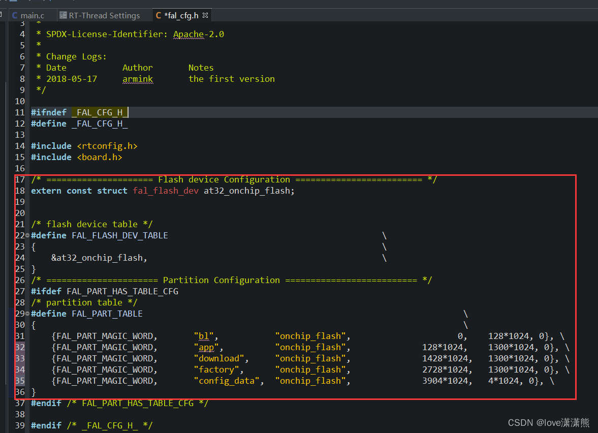This screenshot has height=433, width=598.
Task: Click _FAL_CFG_H_ in the #define line
Action: [100, 123]
